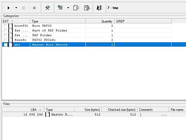
Task: Click the exit running man icon
Action: point(99,8)
